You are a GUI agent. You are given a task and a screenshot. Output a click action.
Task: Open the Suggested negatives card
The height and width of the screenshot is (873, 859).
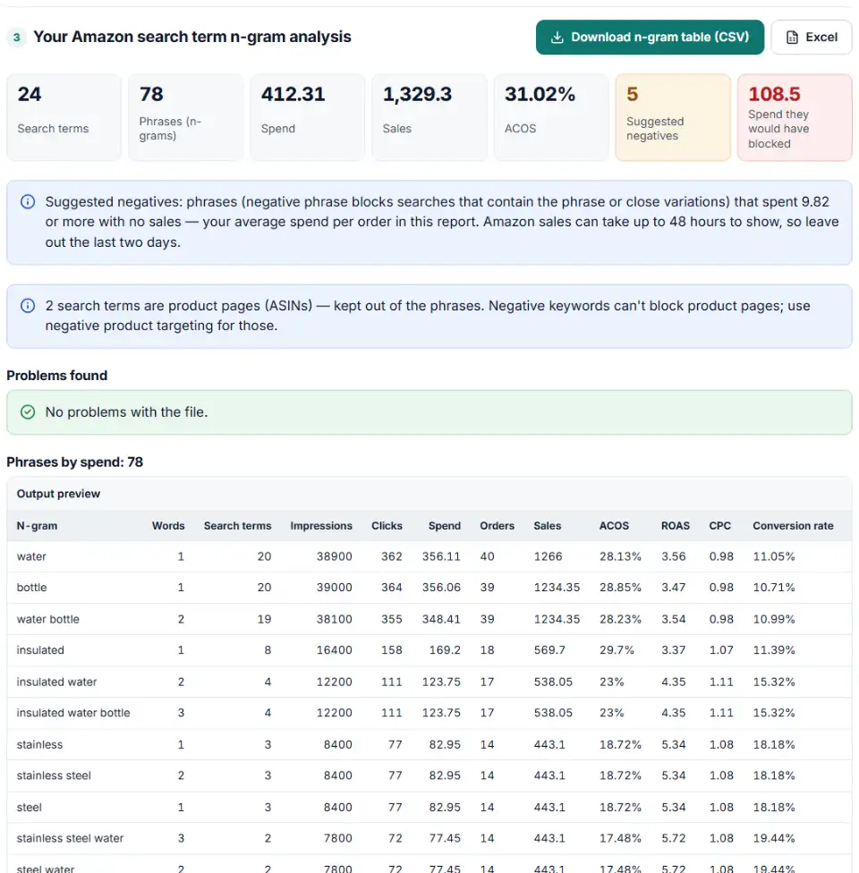pyautogui.click(x=673, y=117)
